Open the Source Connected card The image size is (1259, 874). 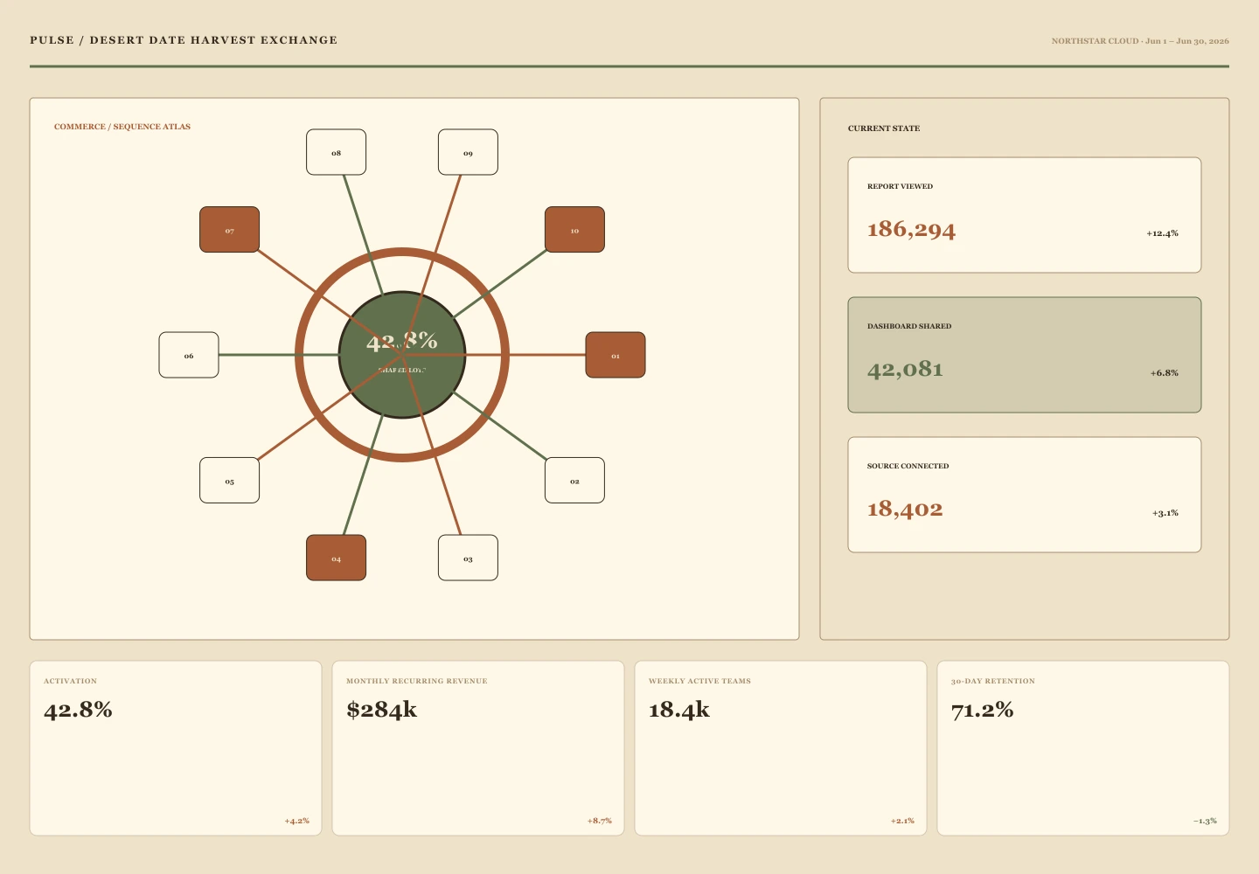[x=1025, y=495]
